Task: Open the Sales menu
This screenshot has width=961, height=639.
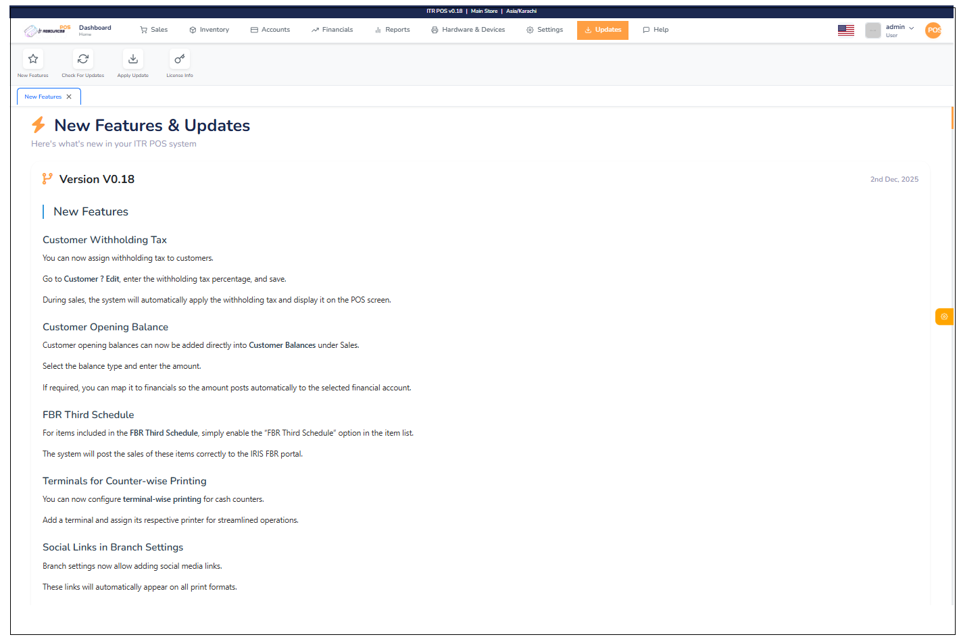Action: [x=153, y=30]
